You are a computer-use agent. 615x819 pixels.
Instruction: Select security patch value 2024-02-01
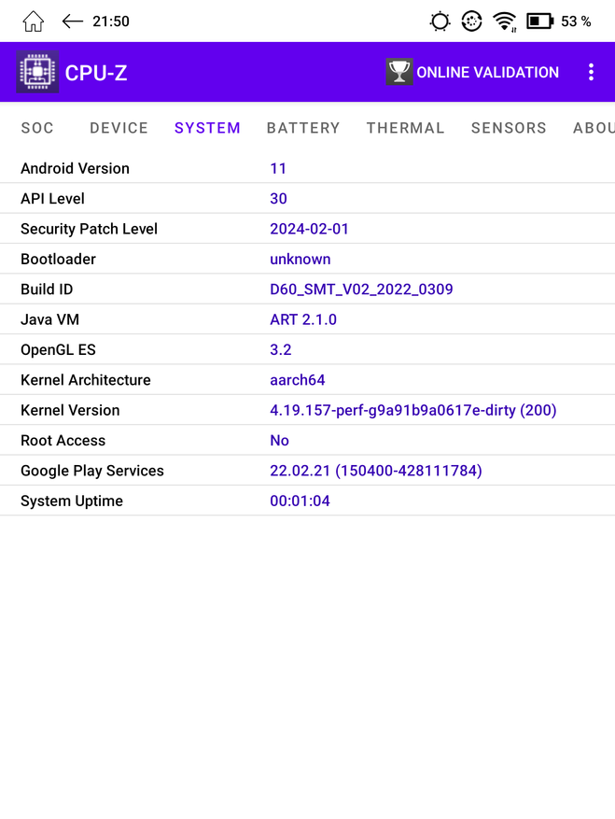(x=309, y=229)
